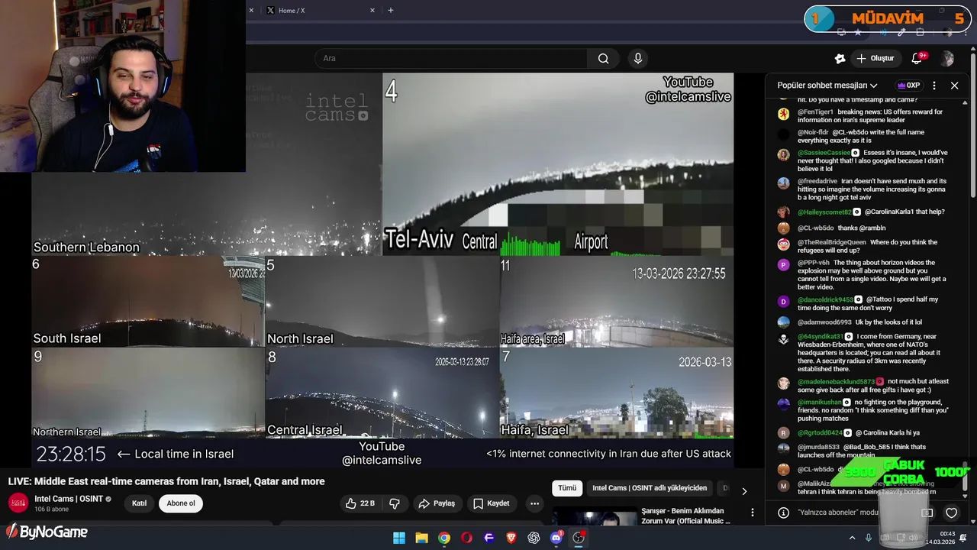Click username @TheRealBridgeQueen in chat
Viewport: 977px width, 550px height.
(x=832, y=242)
